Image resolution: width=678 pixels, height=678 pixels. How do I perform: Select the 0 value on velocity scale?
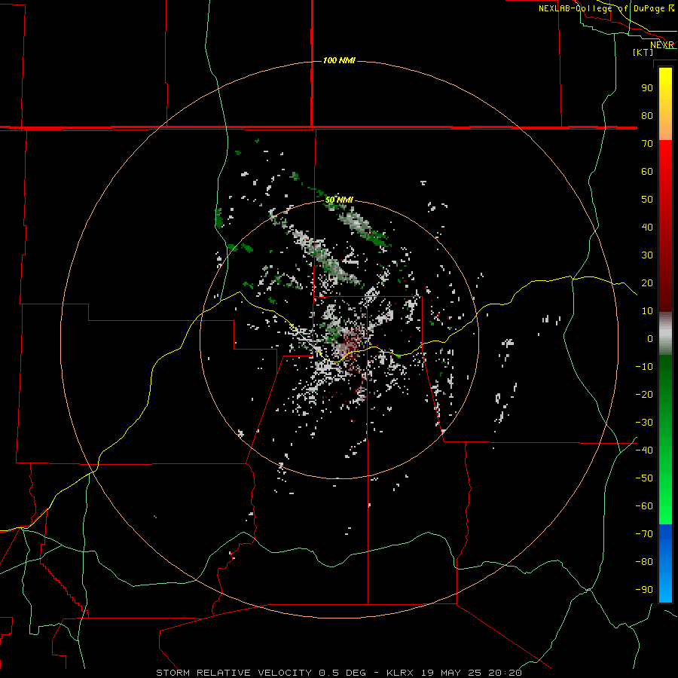650,339
